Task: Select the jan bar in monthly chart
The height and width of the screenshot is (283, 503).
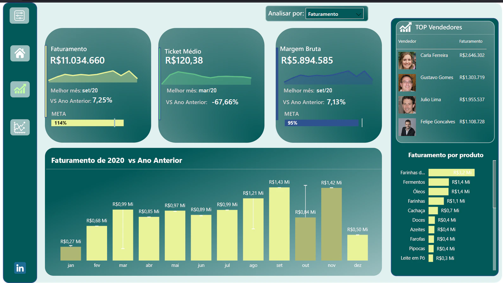Action: click(x=71, y=254)
